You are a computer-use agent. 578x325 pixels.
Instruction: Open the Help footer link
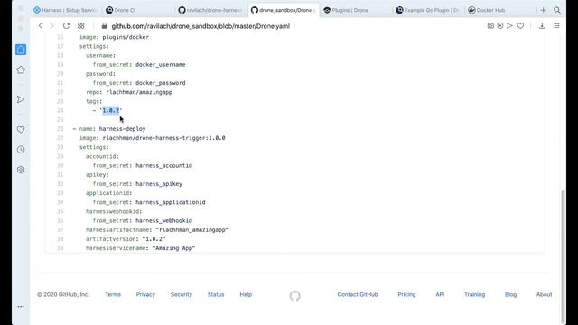point(246,295)
